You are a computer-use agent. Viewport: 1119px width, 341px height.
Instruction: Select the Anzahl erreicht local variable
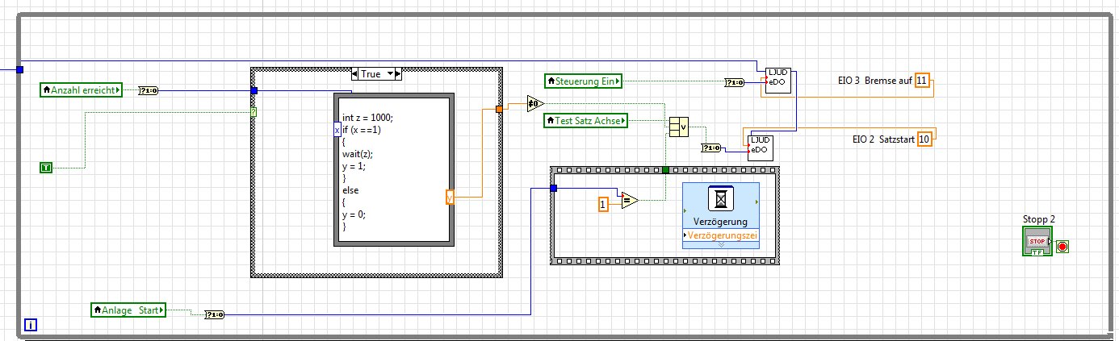[x=81, y=90]
